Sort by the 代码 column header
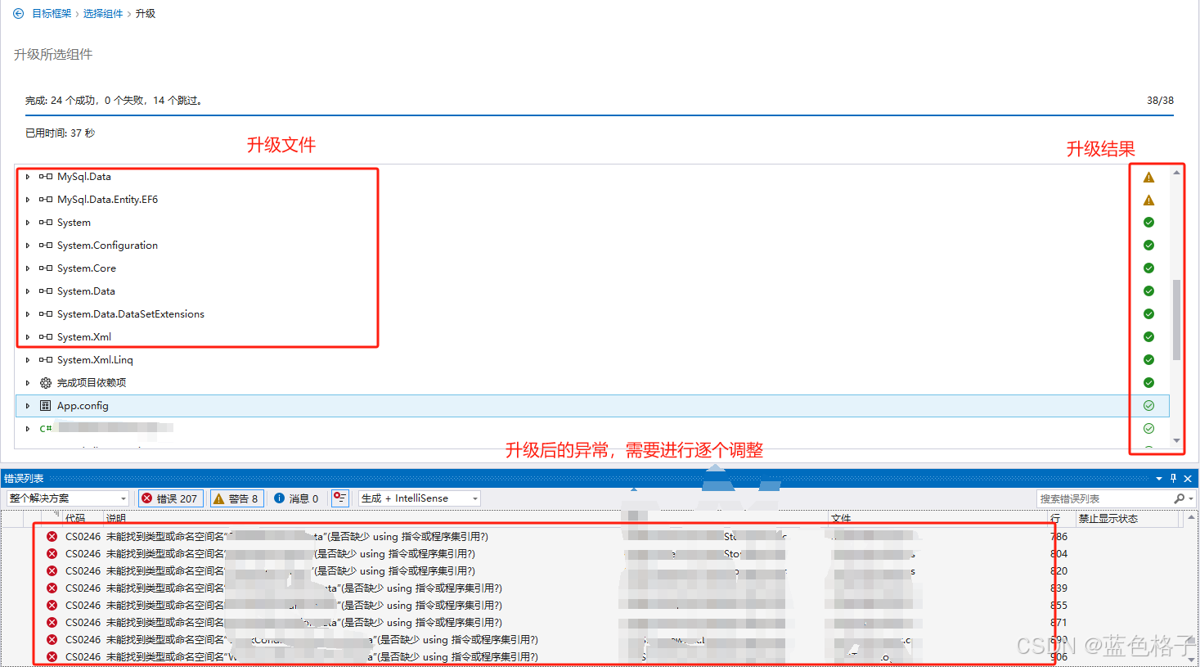 (75, 519)
